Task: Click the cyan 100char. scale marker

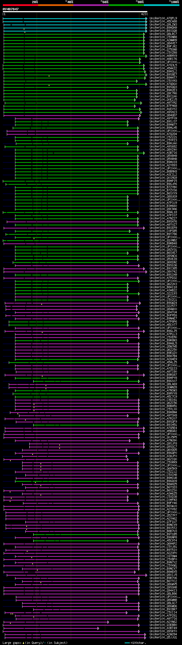Action: tap(127, 643)
